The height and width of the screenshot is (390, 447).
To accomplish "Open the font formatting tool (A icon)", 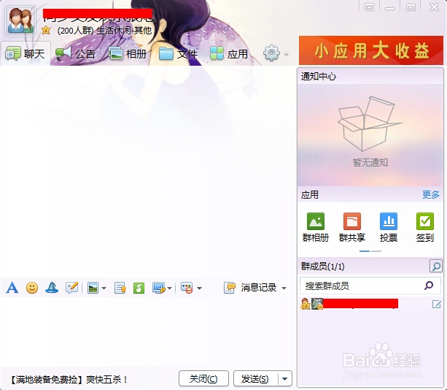I will [12, 288].
